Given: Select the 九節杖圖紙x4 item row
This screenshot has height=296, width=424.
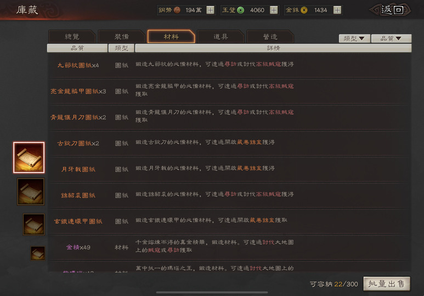Looking at the screenshot, I should click(229, 65).
